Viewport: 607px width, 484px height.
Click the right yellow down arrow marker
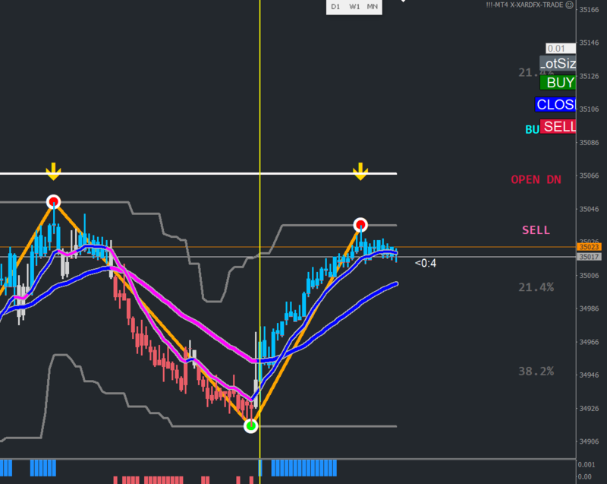[x=360, y=172]
